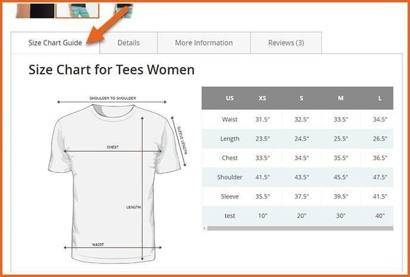Click the Sleeve row label

(x=230, y=196)
